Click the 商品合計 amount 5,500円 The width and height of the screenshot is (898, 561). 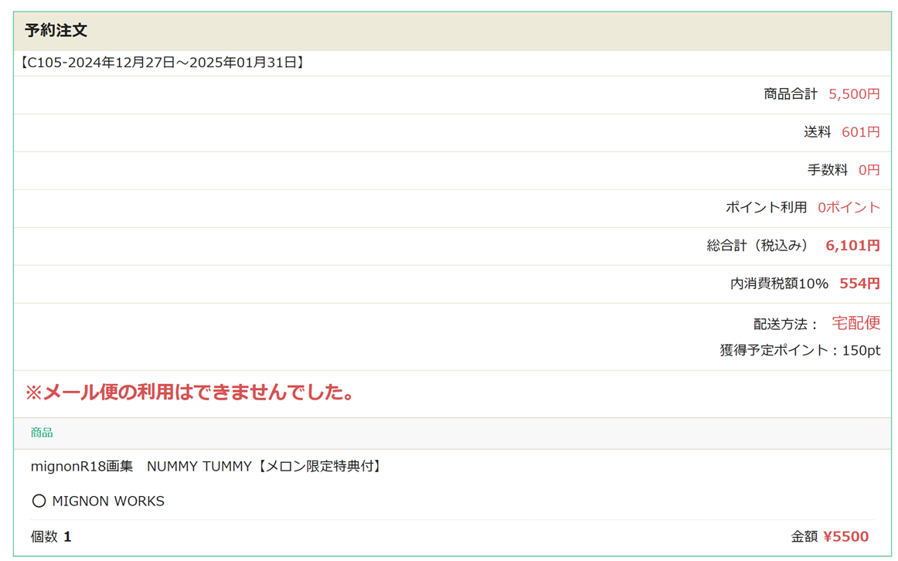pyautogui.click(x=854, y=94)
